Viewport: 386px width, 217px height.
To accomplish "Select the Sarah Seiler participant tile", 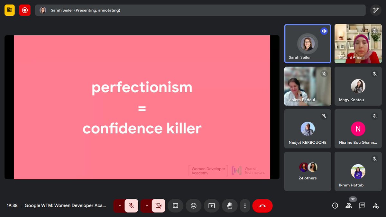I will pyautogui.click(x=308, y=44).
